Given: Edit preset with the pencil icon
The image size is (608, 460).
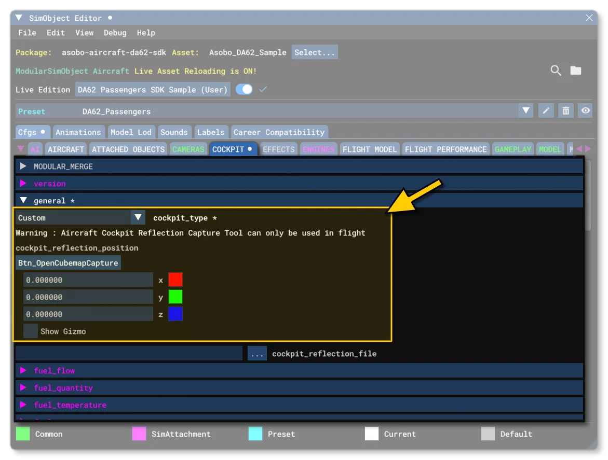Looking at the screenshot, I should pos(546,111).
